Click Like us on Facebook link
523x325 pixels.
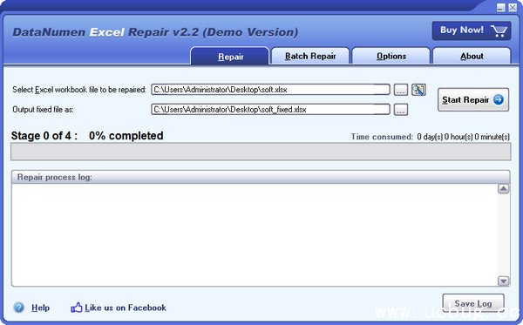pyautogui.click(x=125, y=308)
